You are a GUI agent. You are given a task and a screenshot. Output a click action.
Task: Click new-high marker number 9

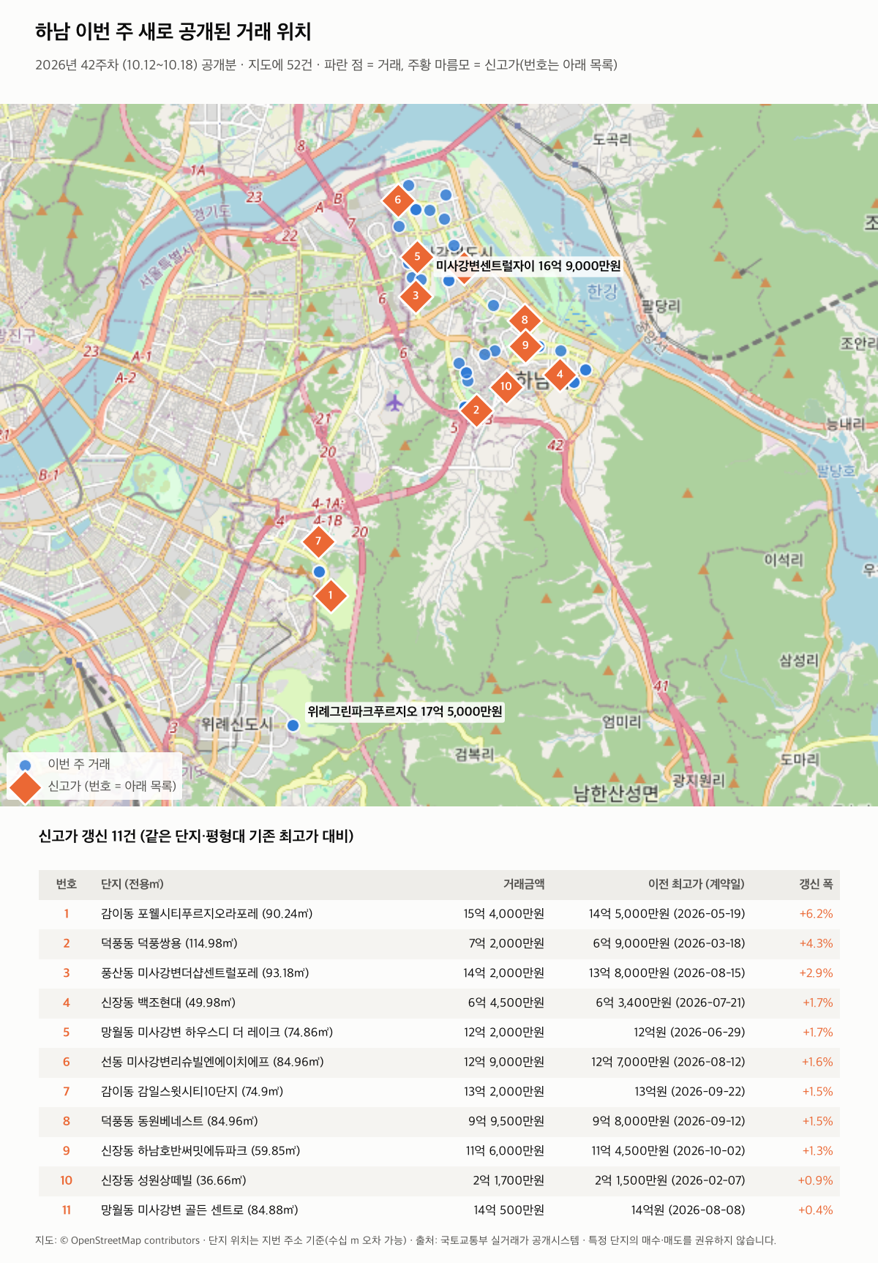coord(525,345)
